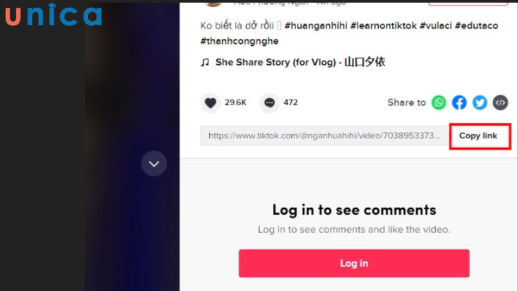Screen dimensions: 518x291
Task: Select the TikTok video URL field
Action: 324,136
